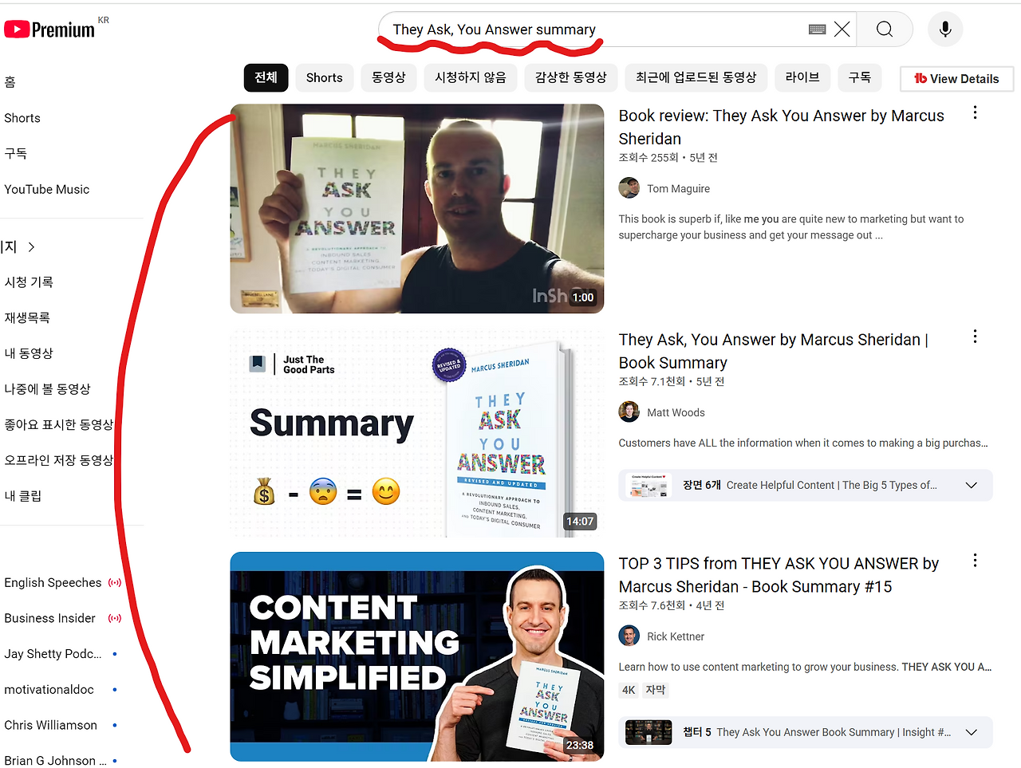1021x768 pixels.
Task: Open the Matt Woods channel link
Action: 676,412
